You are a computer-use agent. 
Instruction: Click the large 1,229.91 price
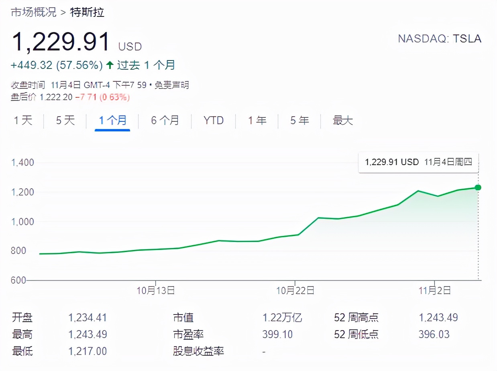tap(61, 42)
